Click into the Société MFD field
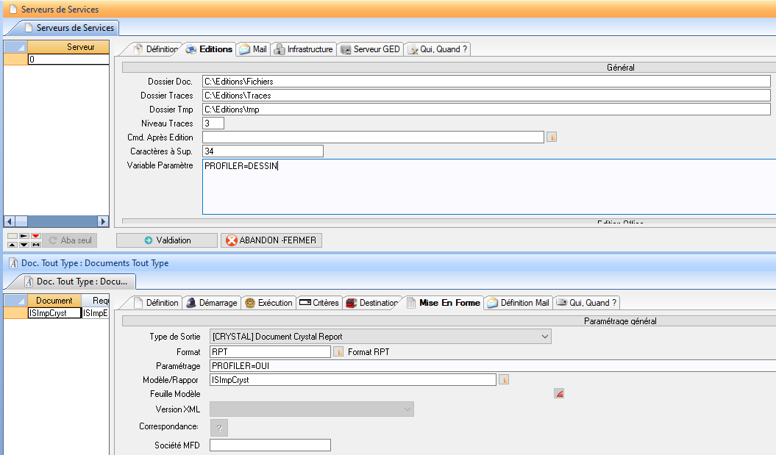Image resolution: width=776 pixels, height=455 pixels. point(270,445)
